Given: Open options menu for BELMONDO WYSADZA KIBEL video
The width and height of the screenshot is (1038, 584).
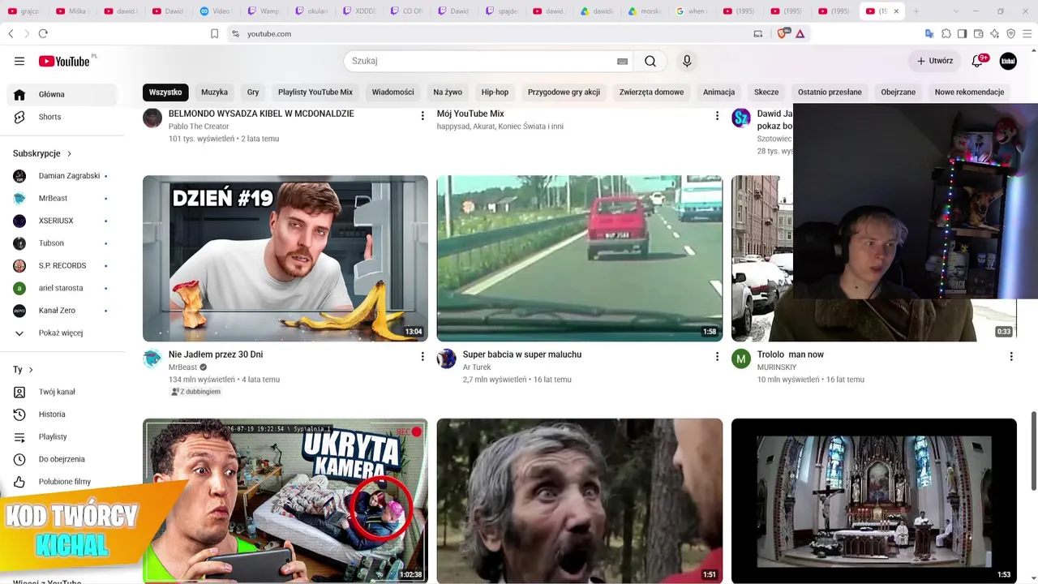Looking at the screenshot, I should [x=422, y=116].
